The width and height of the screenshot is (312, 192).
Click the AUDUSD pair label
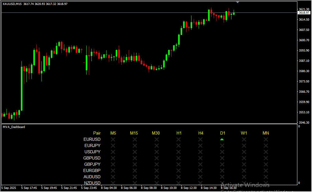(x=92, y=177)
